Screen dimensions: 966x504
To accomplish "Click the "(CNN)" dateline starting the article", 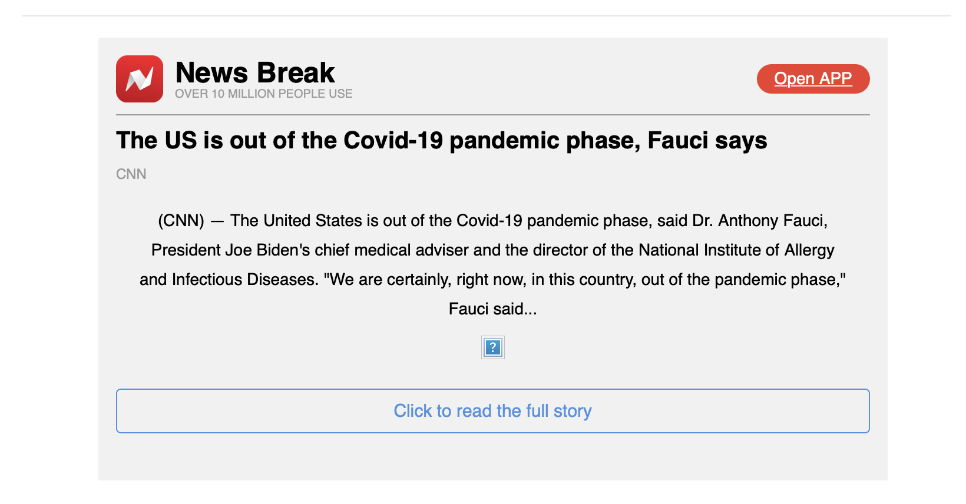I will [181, 221].
